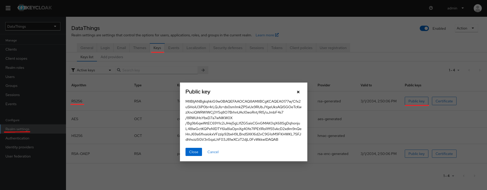Open the Sessions settings tab

[x=257, y=48]
